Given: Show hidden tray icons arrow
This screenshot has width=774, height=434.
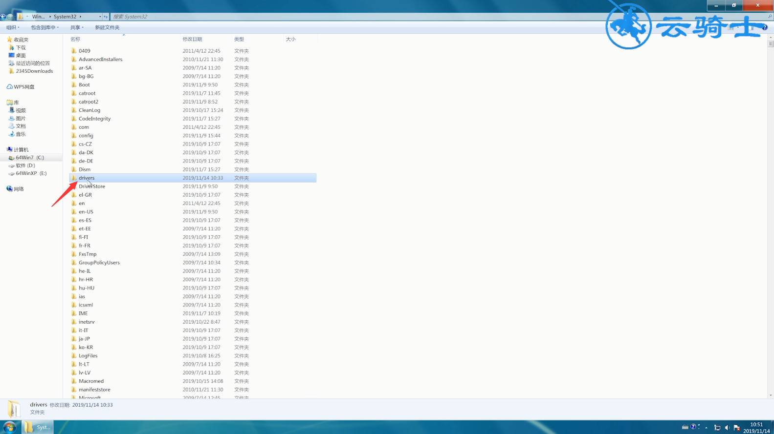Looking at the screenshot, I should 706,428.
